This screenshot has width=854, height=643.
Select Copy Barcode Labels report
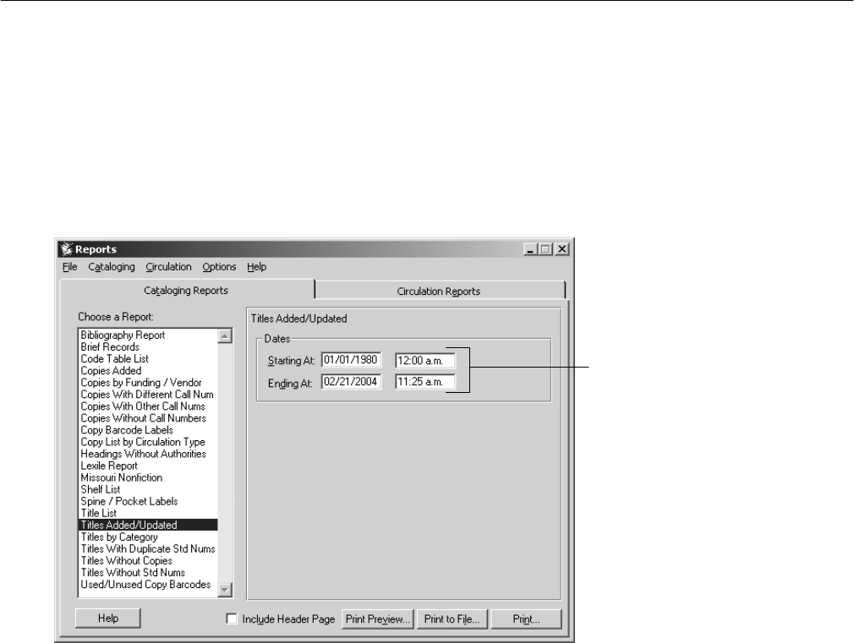click(148, 430)
